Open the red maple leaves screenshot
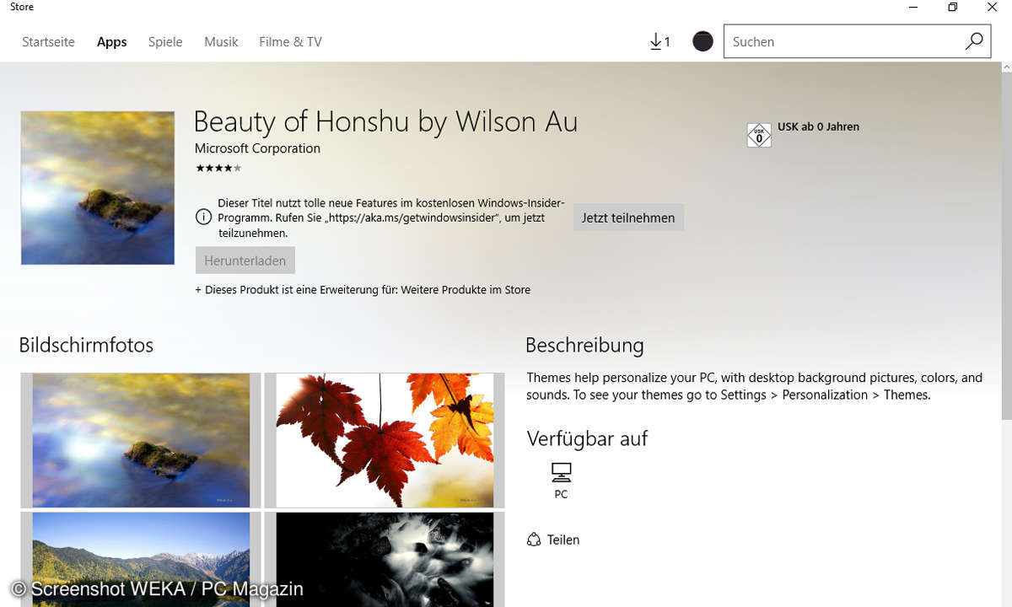The height and width of the screenshot is (607, 1012). coord(385,440)
